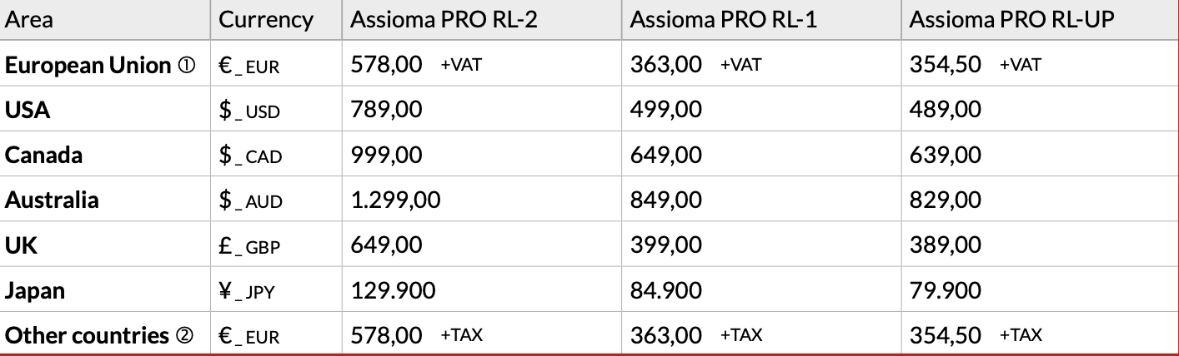1179x356 pixels.
Task: Click the Area column header
Action: (29, 20)
